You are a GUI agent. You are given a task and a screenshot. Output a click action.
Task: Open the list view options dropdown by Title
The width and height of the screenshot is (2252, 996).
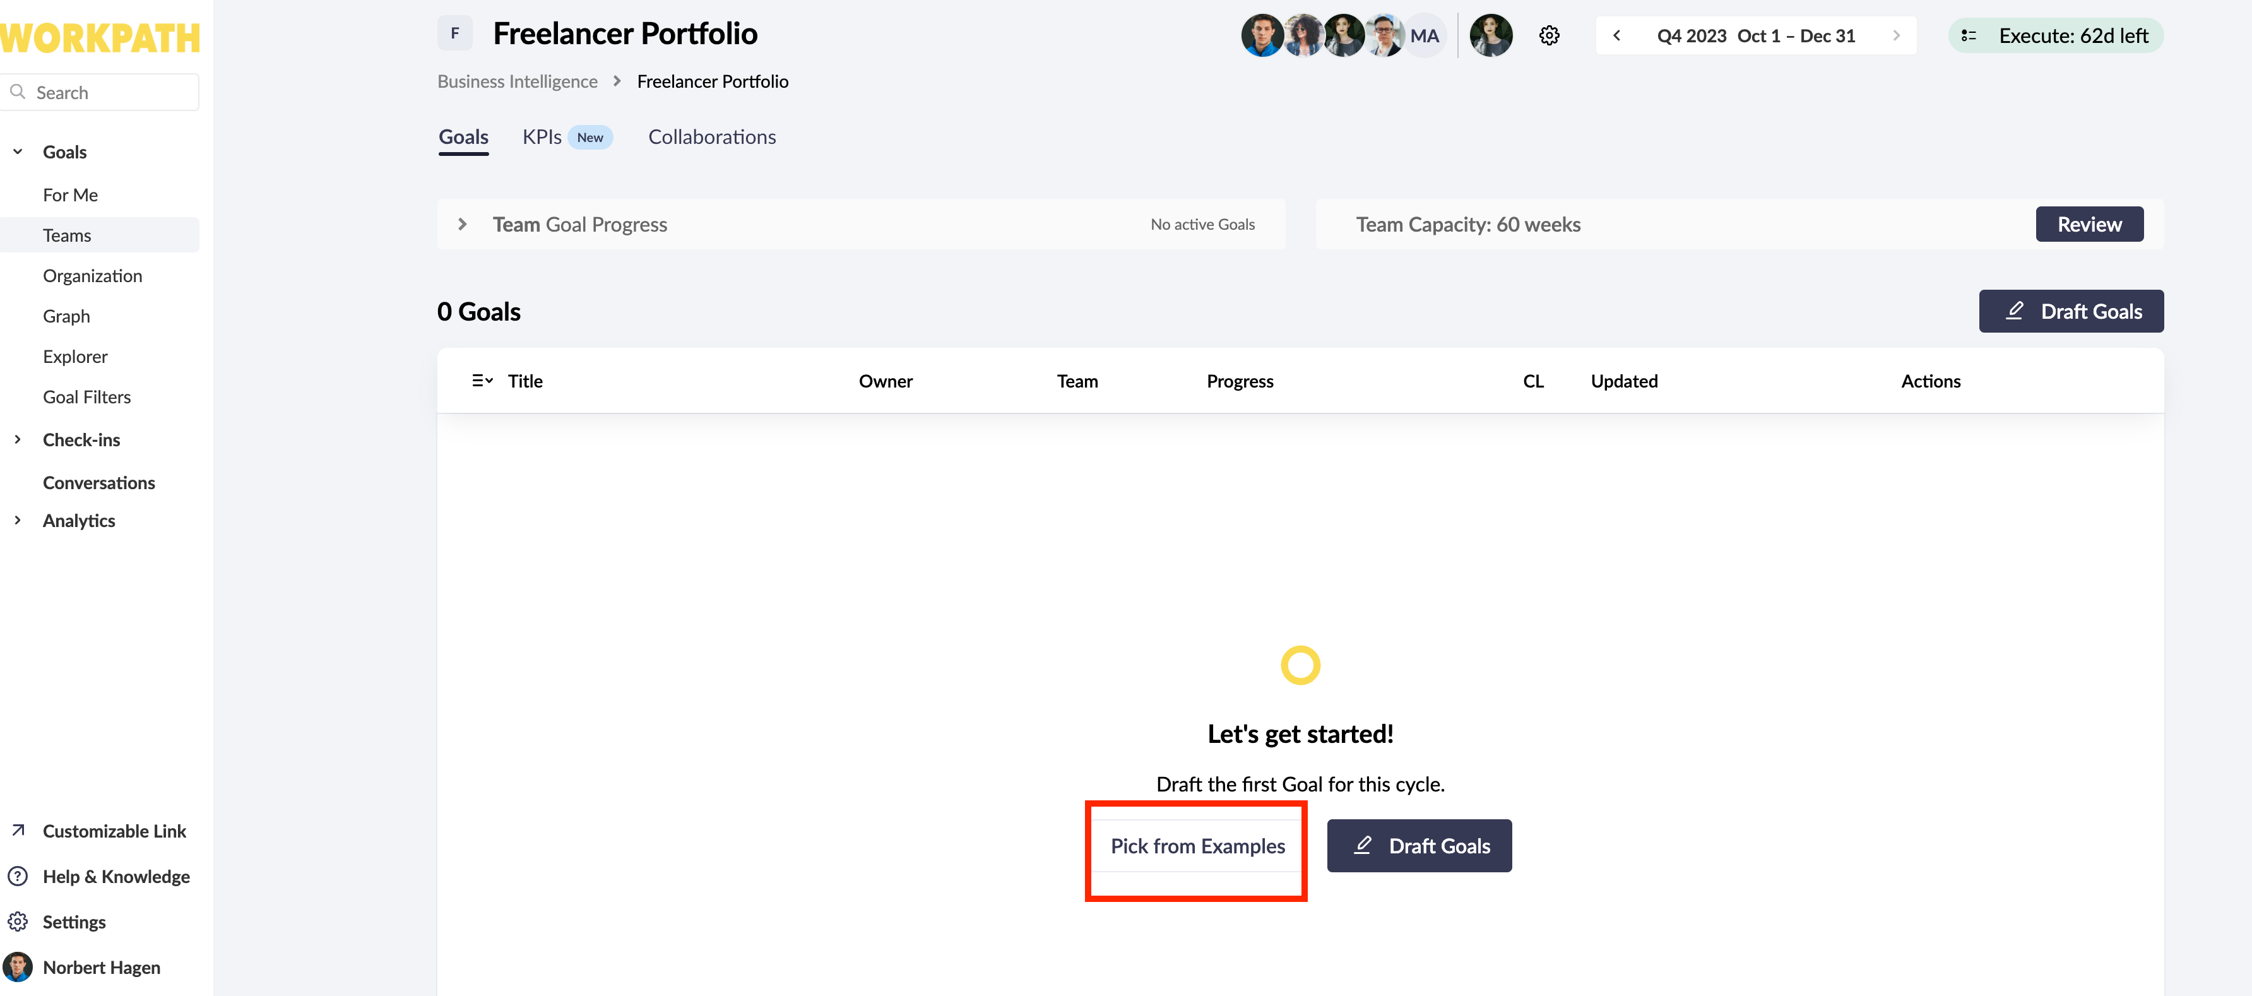[x=483, y=381]
